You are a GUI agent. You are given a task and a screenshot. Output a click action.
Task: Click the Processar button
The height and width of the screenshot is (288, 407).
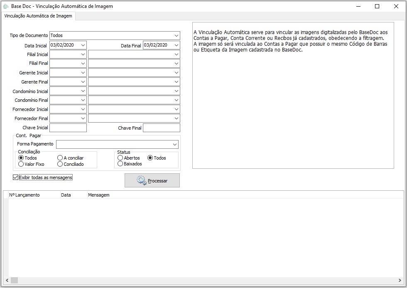(x=152, y=180)
